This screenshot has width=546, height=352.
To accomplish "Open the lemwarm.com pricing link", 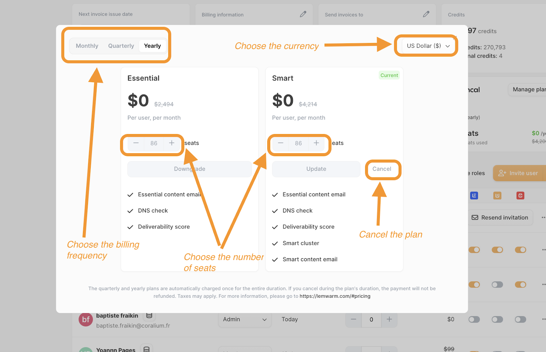I will pos(335,296).
